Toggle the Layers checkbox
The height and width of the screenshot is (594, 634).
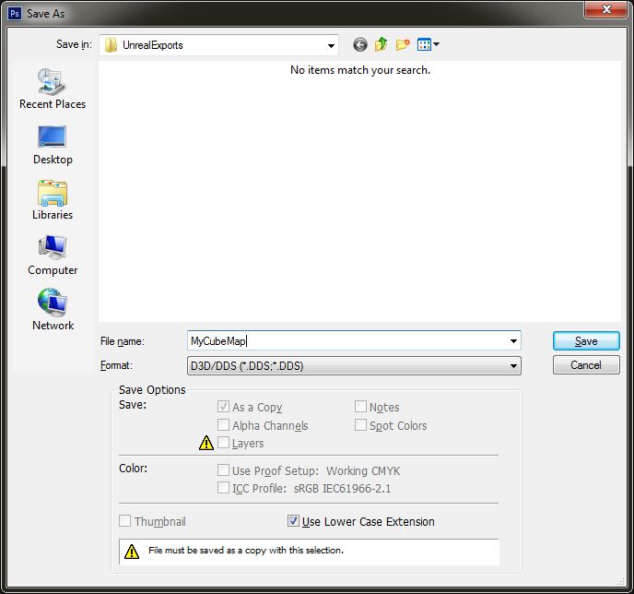(223, 442)
